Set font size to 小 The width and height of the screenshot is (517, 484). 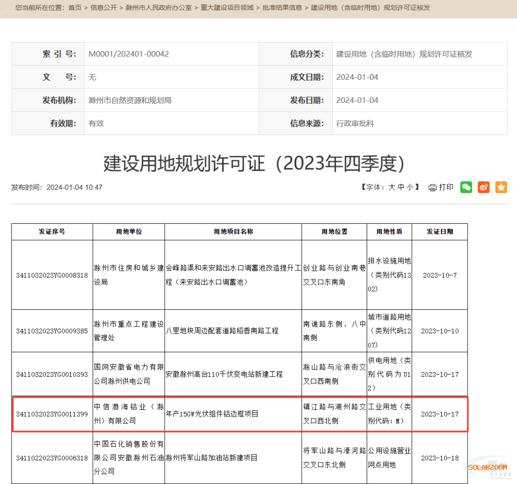(x=410, y=187)
